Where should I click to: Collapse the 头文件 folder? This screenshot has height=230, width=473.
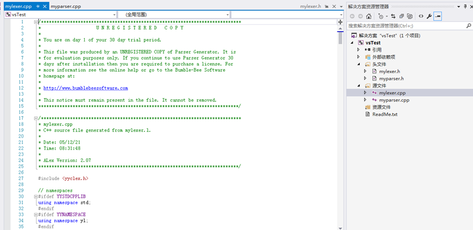(358, 64)
